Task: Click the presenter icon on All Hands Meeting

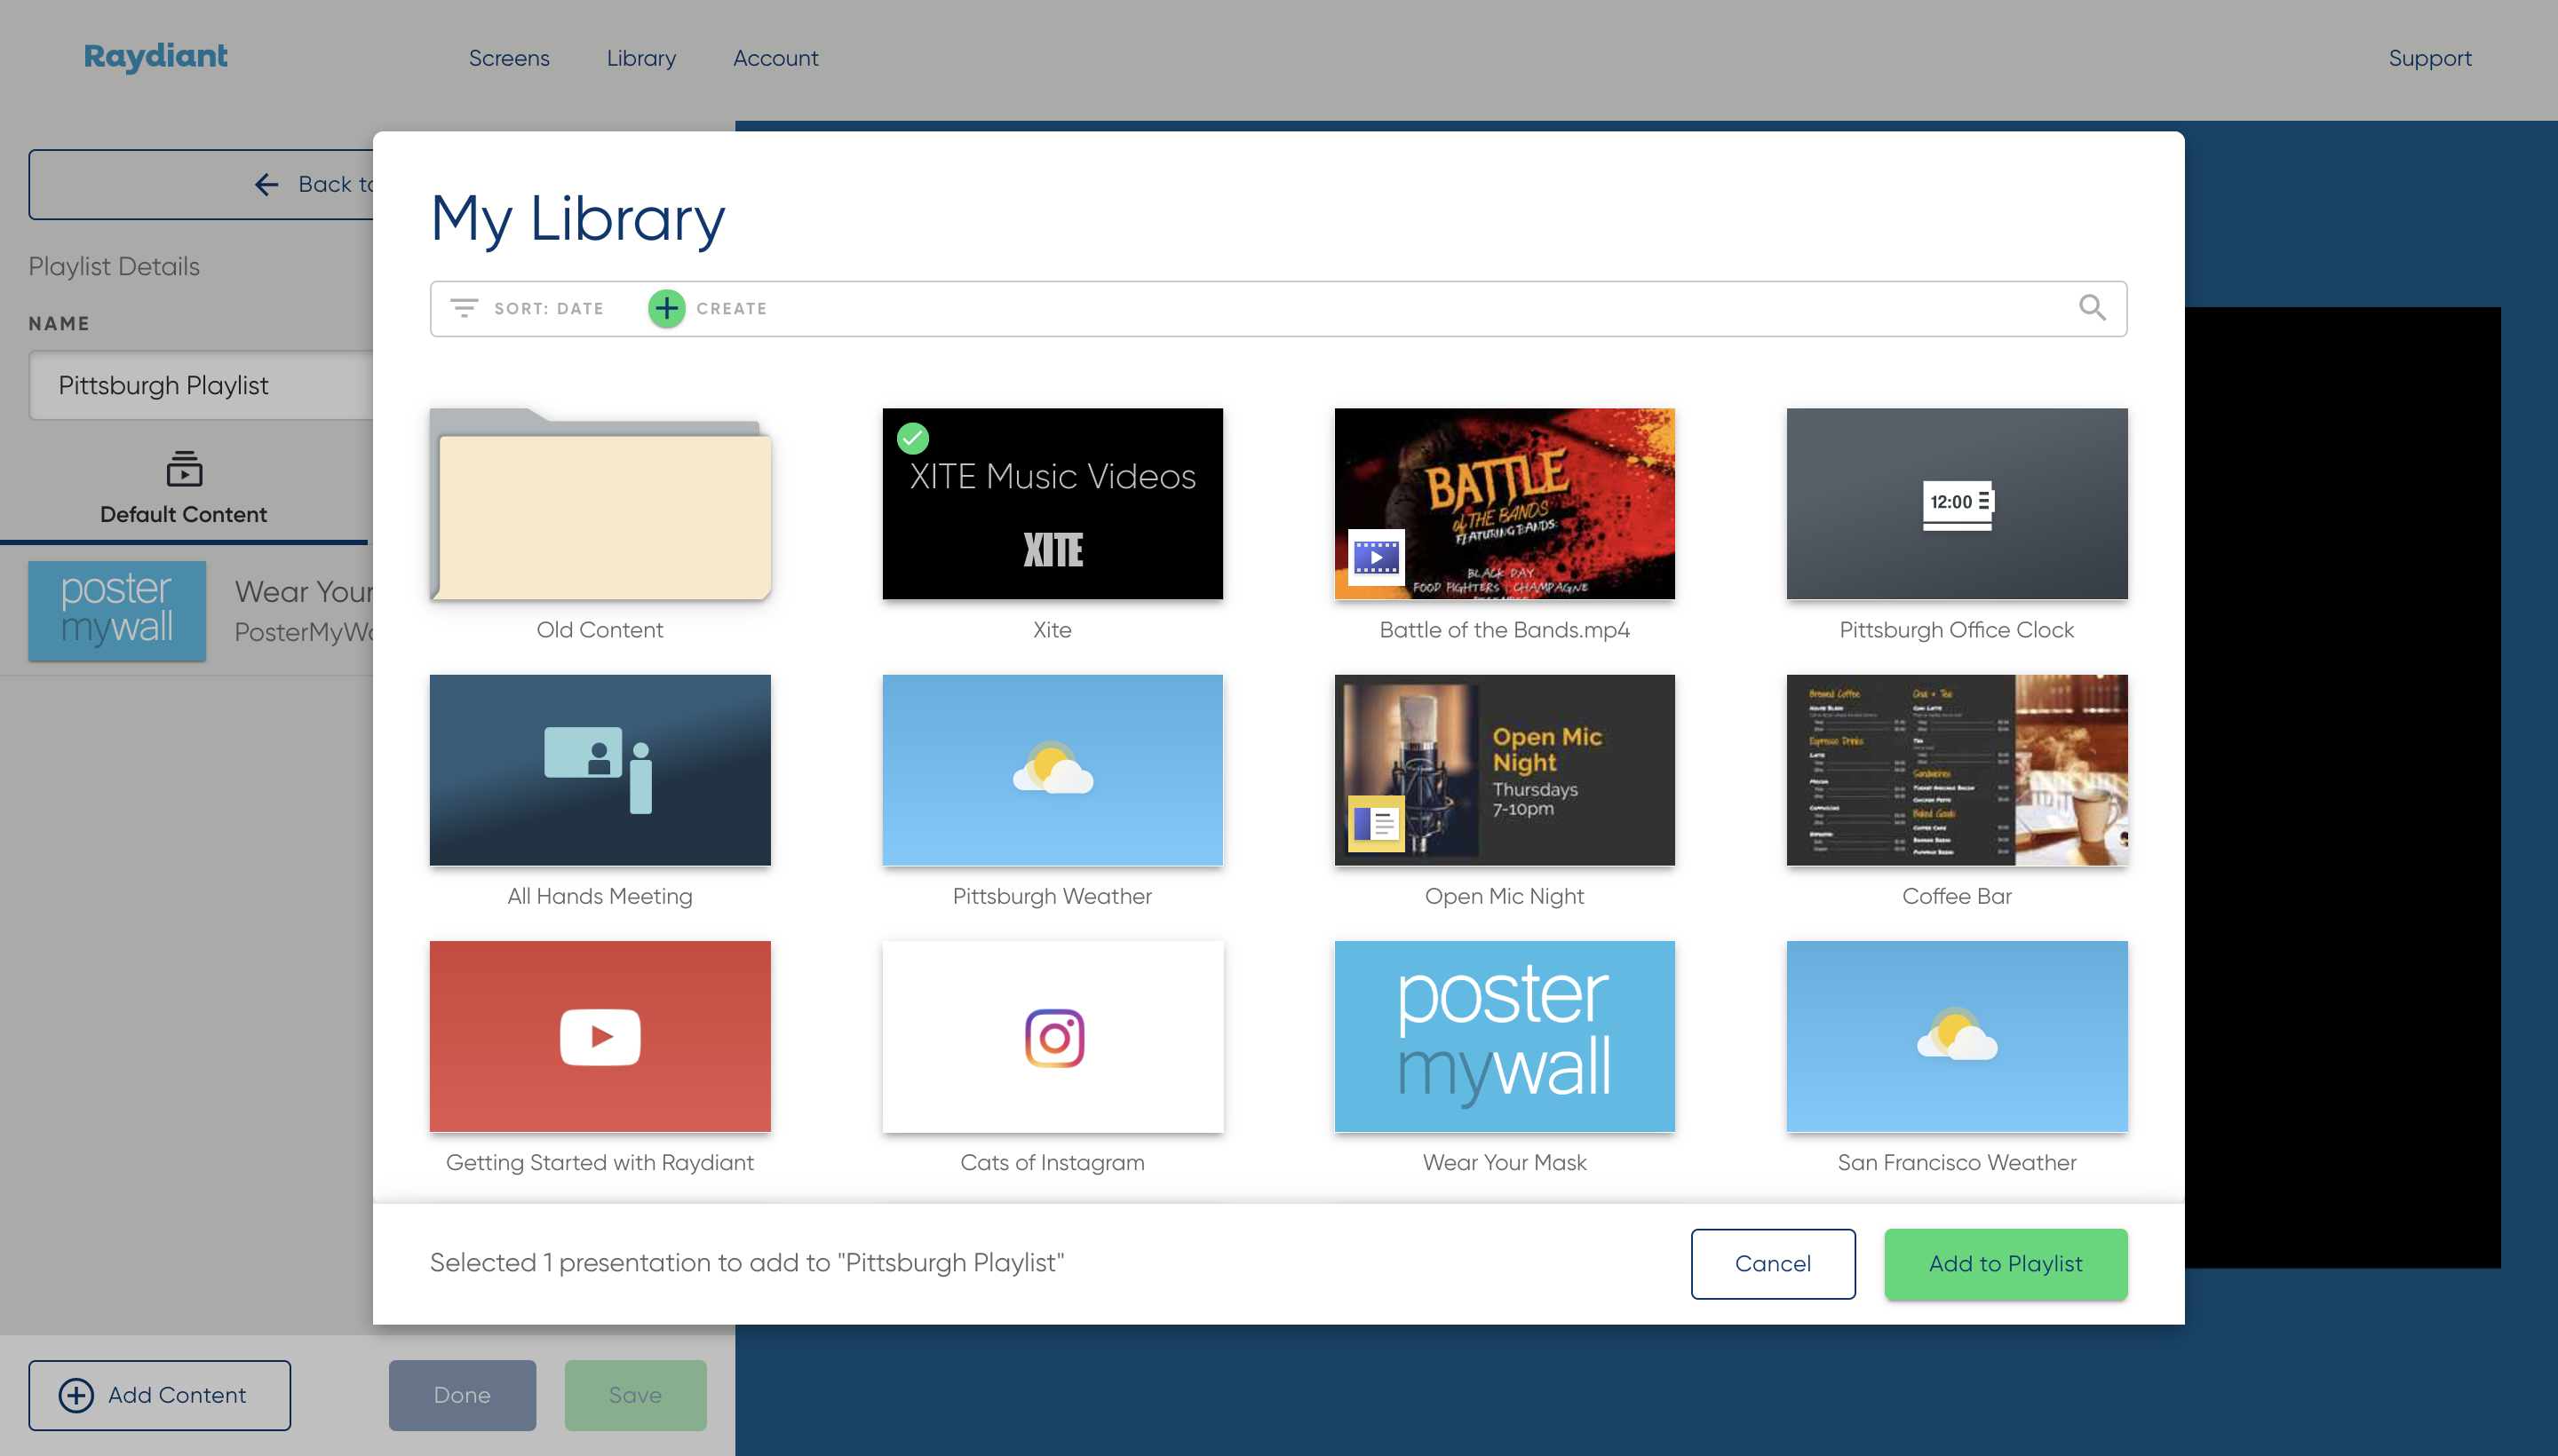Action: 599,770
